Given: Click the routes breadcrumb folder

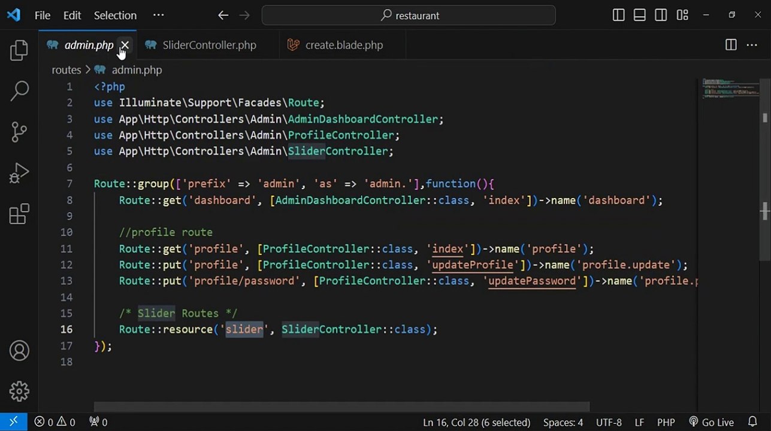Looking at the screenshot, I should point(66,70).
